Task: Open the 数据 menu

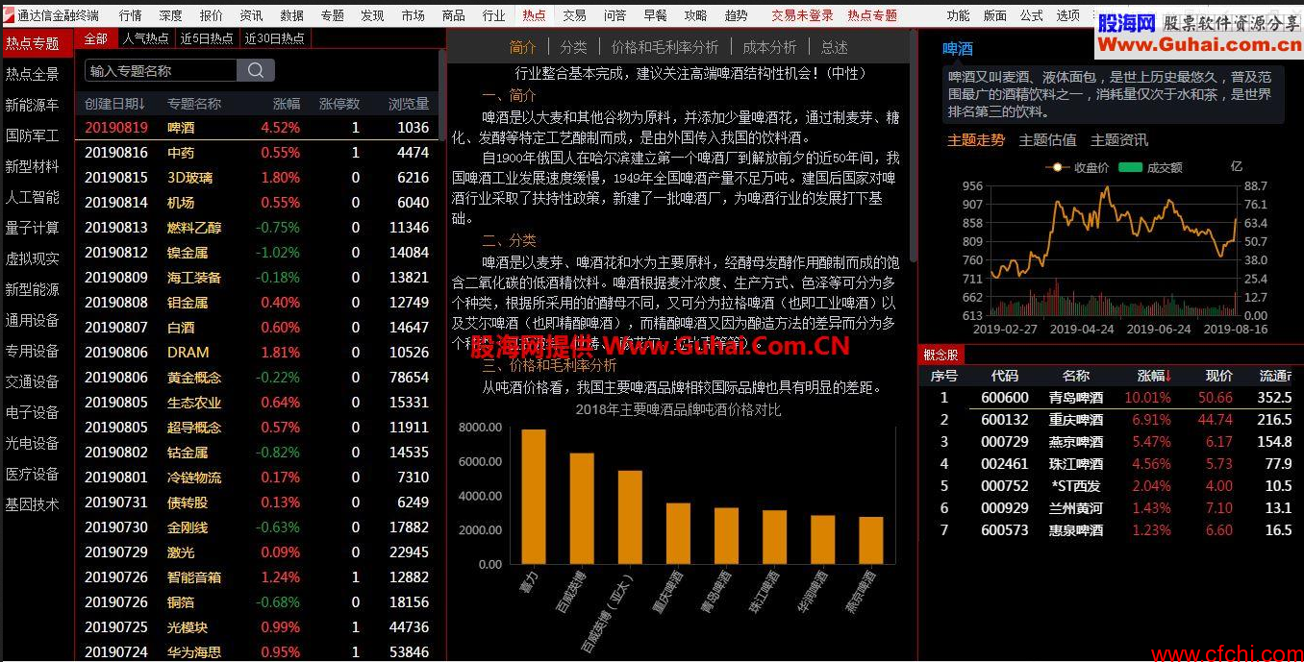Action: [291, 15]
